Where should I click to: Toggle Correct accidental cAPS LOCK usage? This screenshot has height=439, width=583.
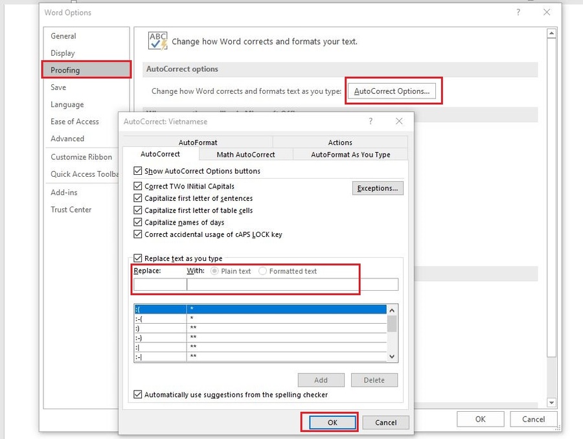137,234
